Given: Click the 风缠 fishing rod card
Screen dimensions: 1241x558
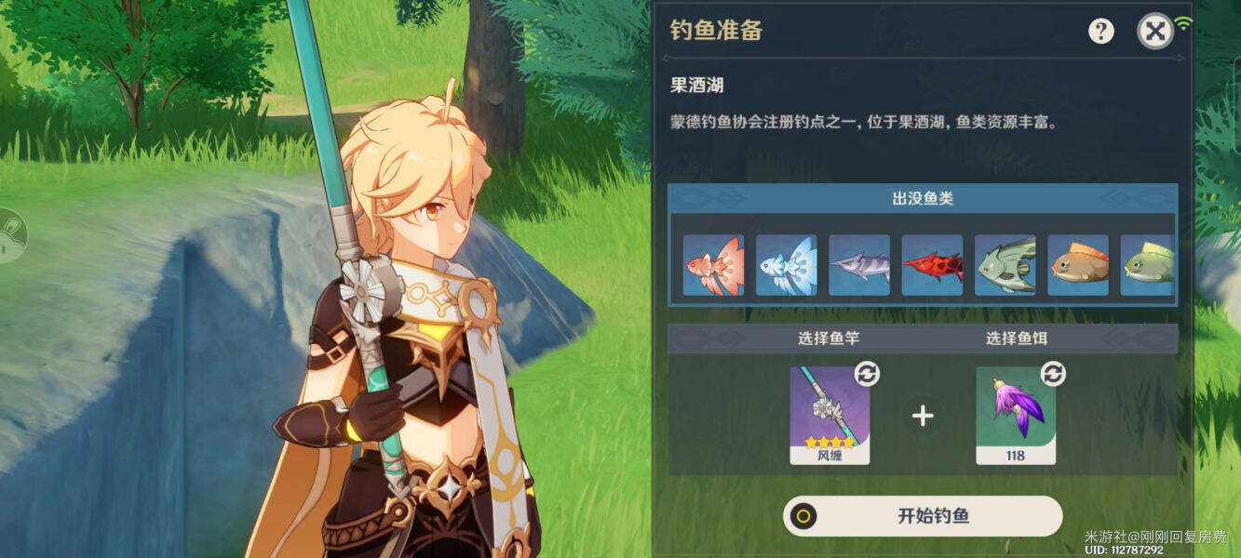Looking at the screenshot, I should click(x=830, y=415).
